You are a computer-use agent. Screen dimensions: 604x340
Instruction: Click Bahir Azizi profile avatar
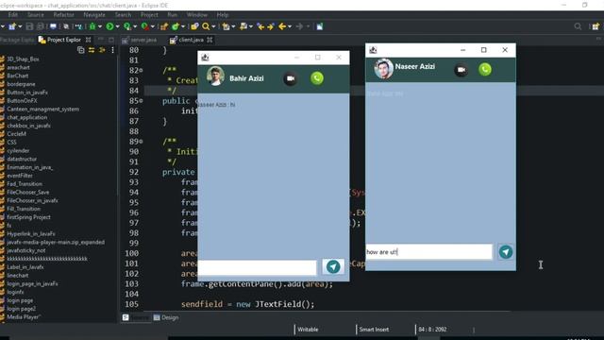[216, 76]
